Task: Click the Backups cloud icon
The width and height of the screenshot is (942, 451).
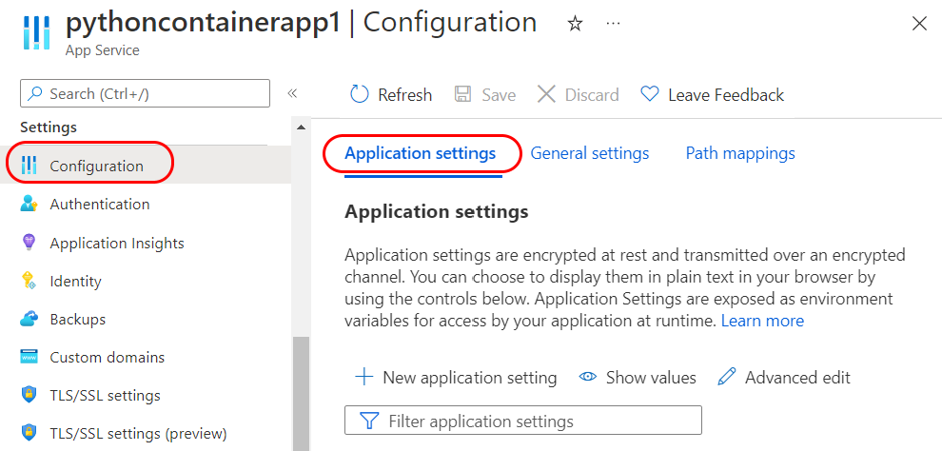Action: (x=29, y=319)
